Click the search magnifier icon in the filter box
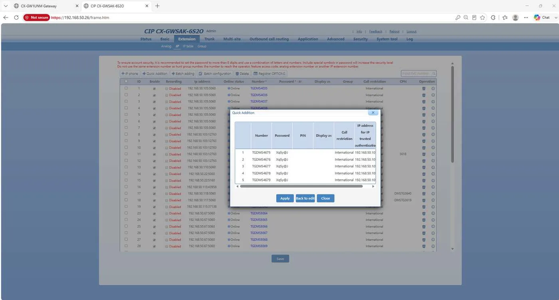Viewport: 559px width, 300px height. 434,74
